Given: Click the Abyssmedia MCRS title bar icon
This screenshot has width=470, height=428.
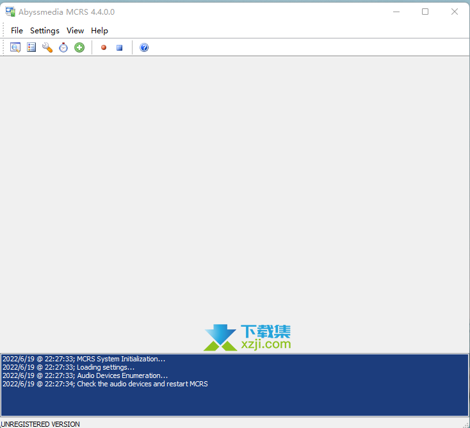Looking at the screenshot, I should [x=10, y=12].
